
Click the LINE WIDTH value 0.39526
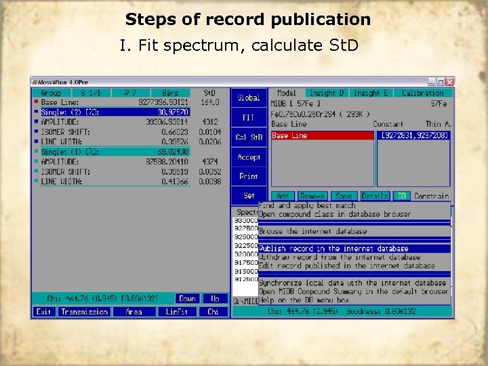(x=175, y=142)
